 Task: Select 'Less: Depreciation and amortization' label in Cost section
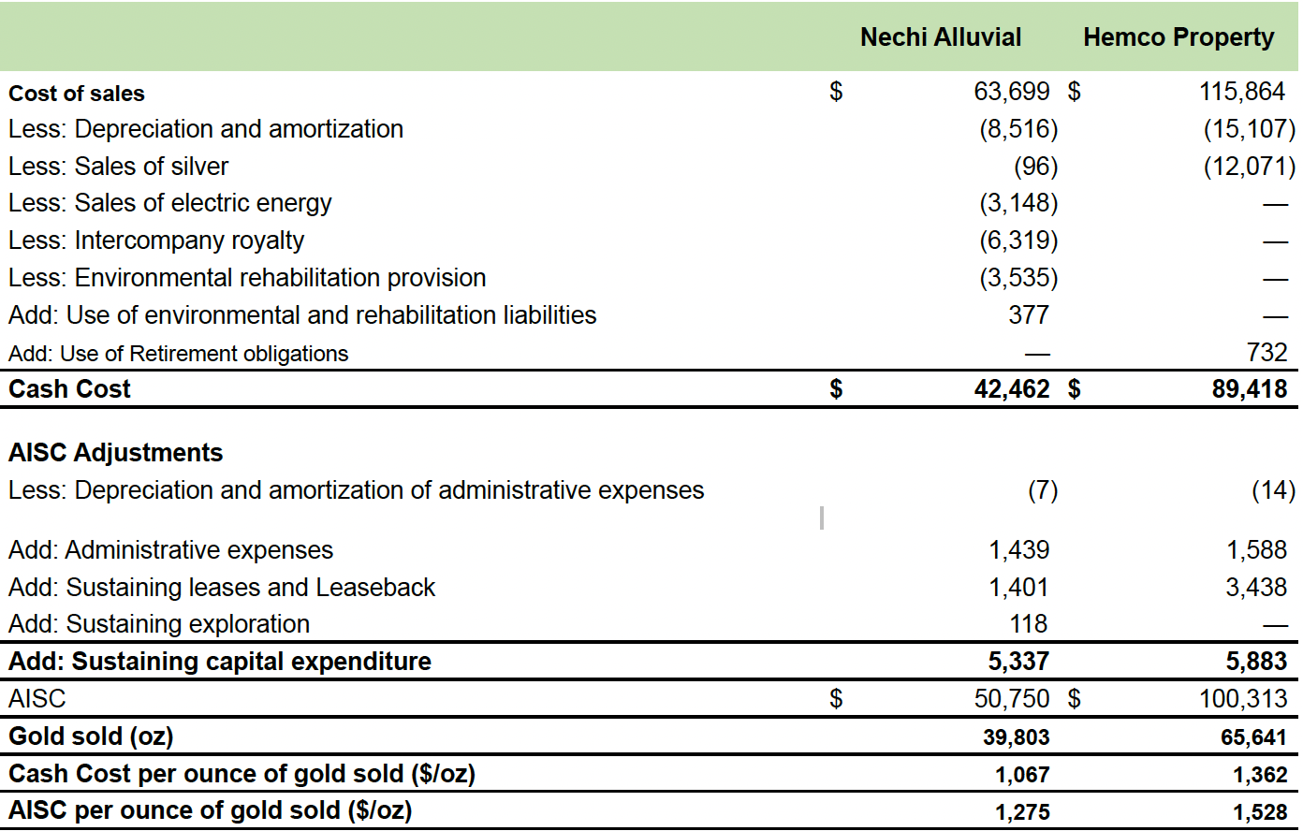click(x=206, y=129)
